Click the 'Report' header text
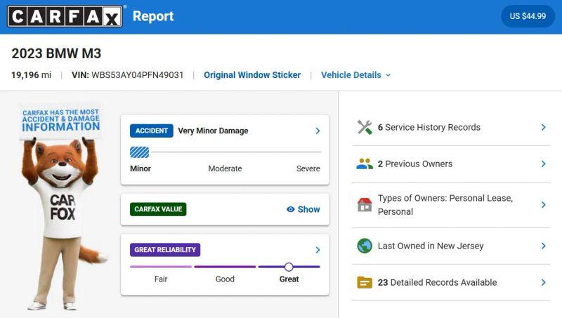This screenshot has width=562, height=318. tap(153, 16)
